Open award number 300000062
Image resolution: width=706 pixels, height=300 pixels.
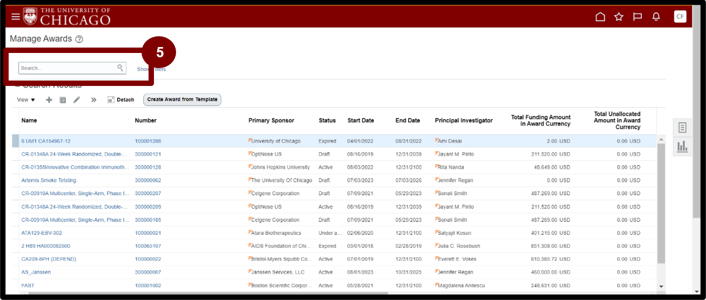[x=148, y=181]
